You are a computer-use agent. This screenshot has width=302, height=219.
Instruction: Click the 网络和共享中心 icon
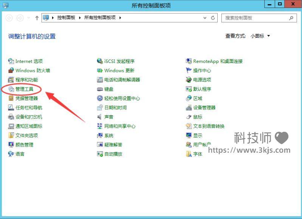tap(100, 126)
